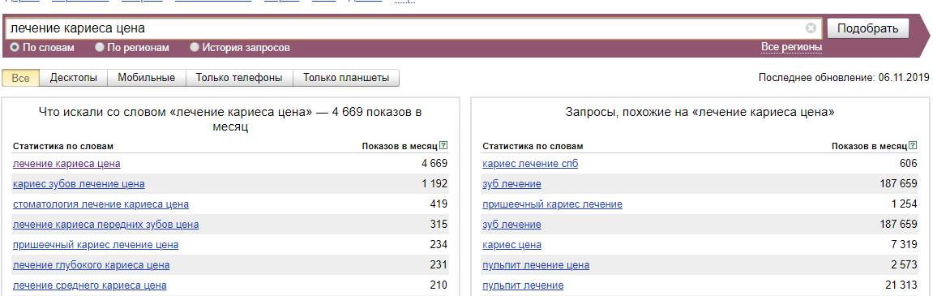Click the value '4 669' in left table

(x=434, y=163)
